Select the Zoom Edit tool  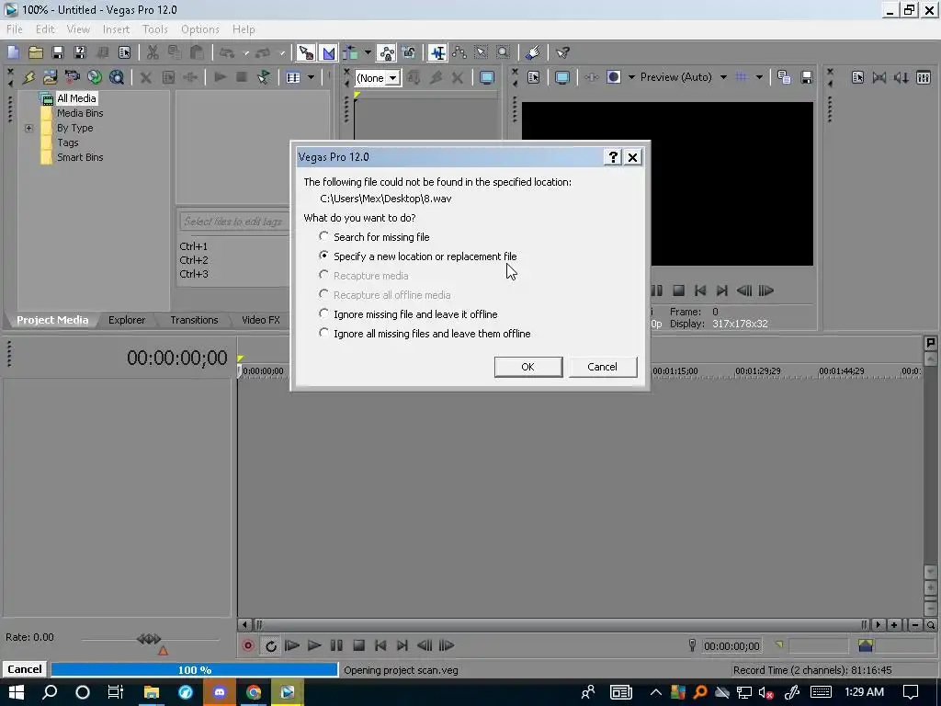click(503, 52)
